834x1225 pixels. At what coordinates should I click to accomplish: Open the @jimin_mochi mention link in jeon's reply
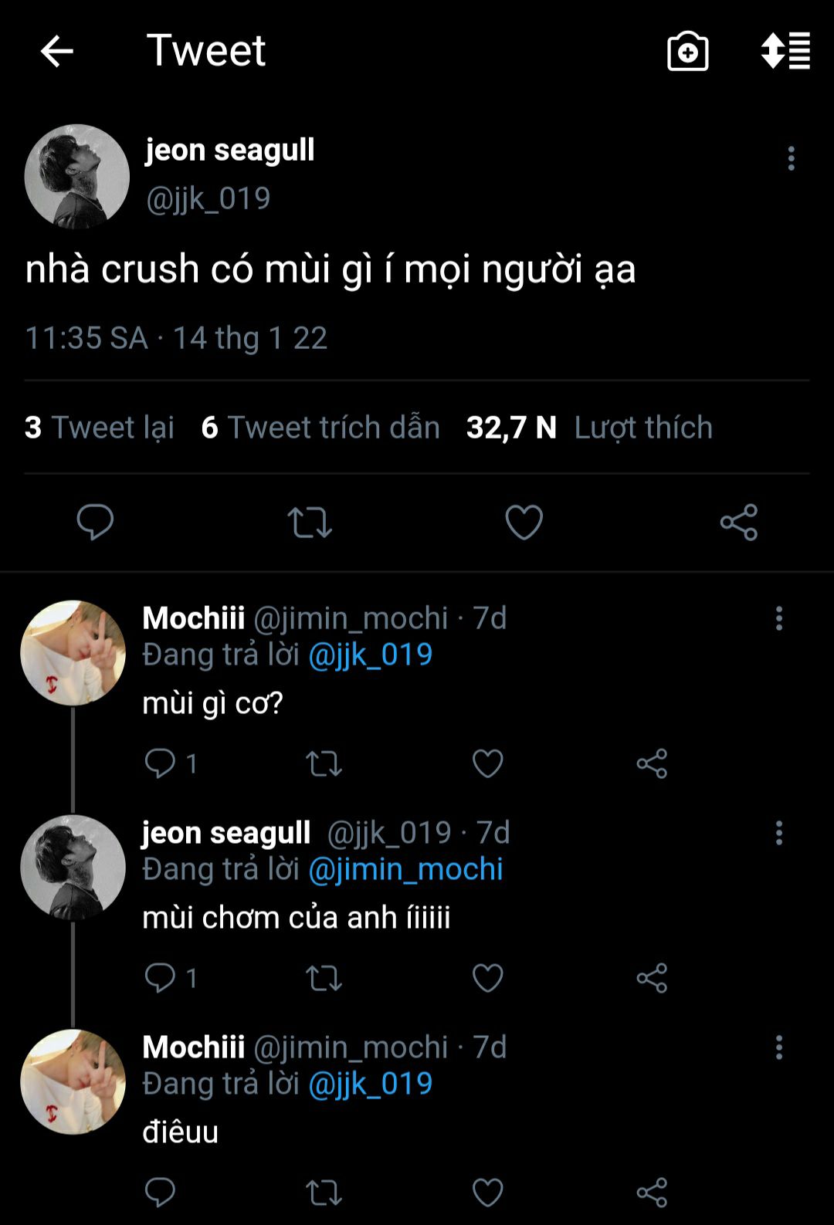click(405, 869)
